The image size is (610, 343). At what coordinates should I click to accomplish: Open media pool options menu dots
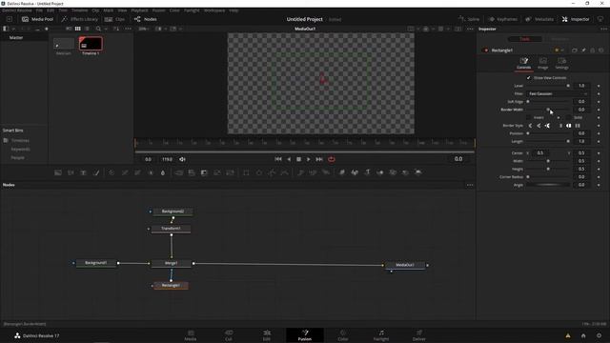tap(128, 29)
